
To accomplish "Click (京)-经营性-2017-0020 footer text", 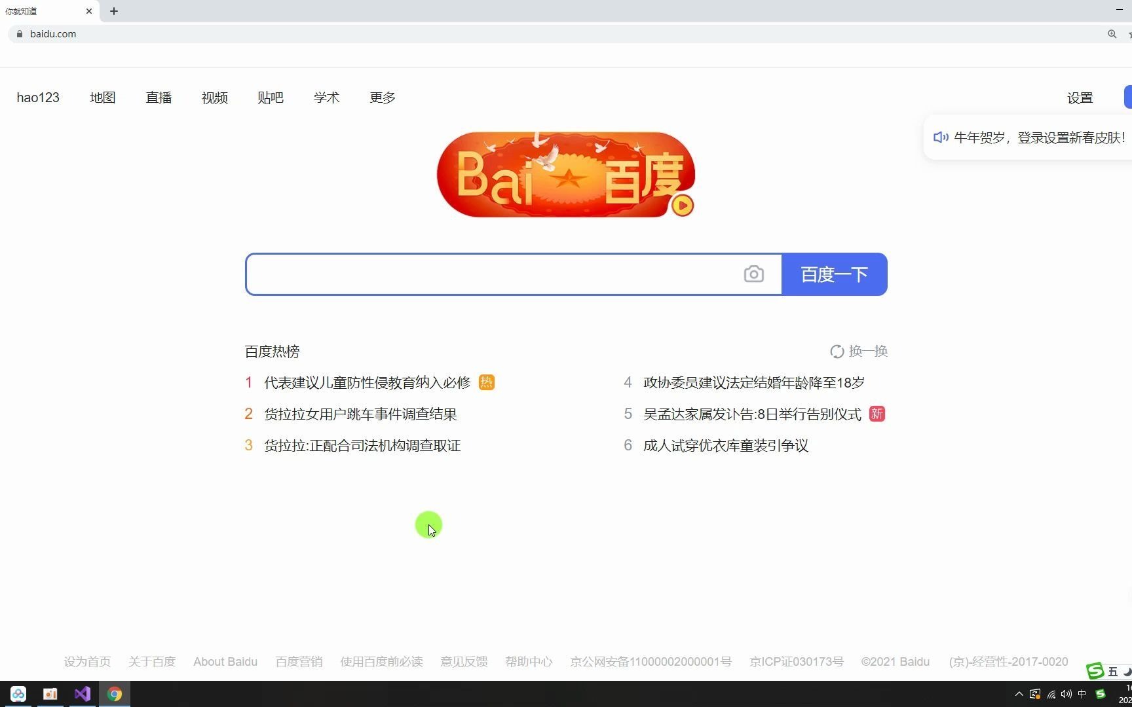I will pyautogui.click(x=1008, y=662).
